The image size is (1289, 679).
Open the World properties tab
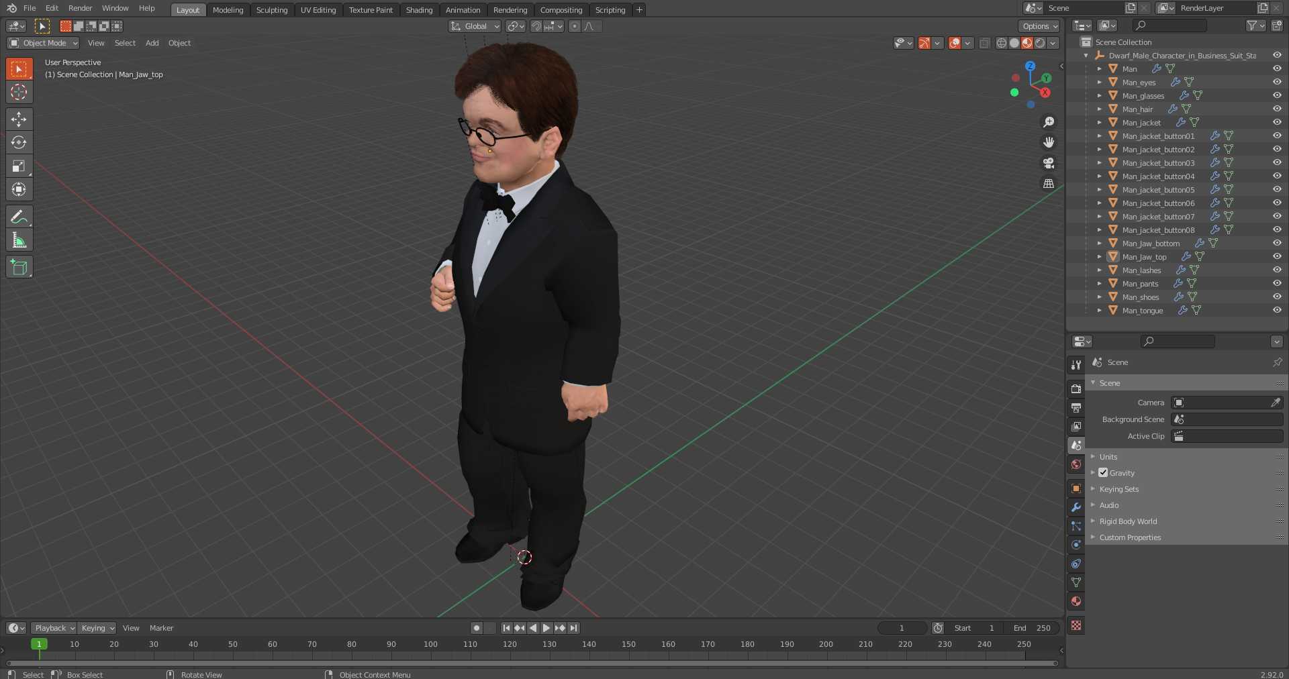1076,464
